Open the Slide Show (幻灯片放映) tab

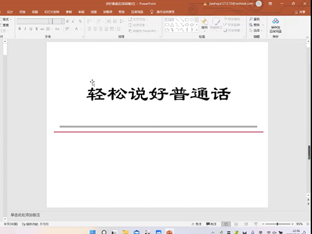coord(52,12)
